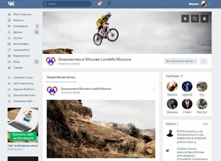This screenshot has height=161, width=221.
Task: Delete the cover with trash icon
Action: tap(204, 19)
